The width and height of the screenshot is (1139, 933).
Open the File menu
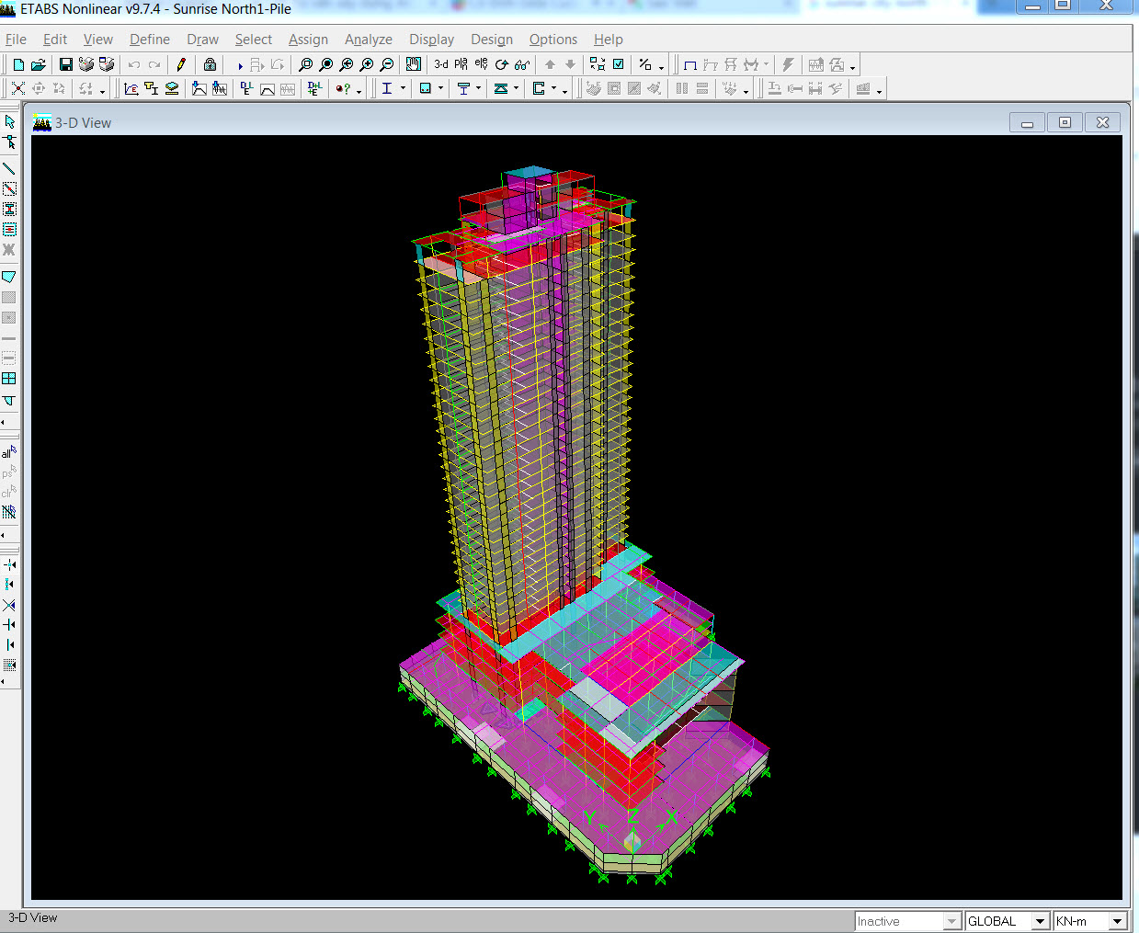[x=16, y=40]
